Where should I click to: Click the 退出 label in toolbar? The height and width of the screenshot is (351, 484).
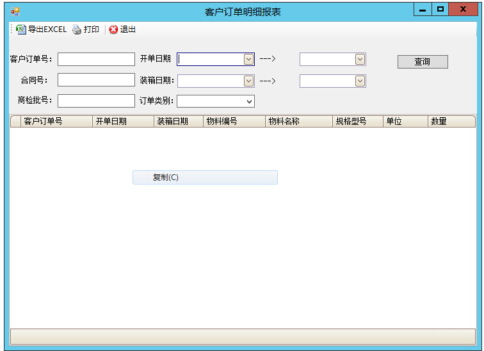128,29
